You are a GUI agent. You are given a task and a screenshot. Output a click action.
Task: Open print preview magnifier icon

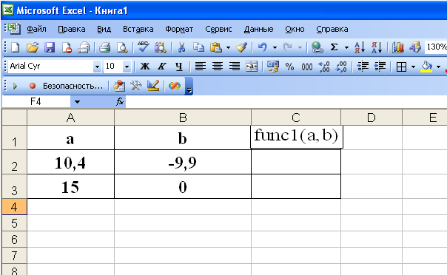click(122, 47)
